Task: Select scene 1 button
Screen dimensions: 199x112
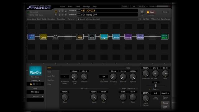Action: (x=56, y=12)
